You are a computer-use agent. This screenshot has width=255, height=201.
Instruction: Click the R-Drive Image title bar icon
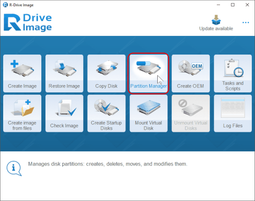click(x=5, y=5)
